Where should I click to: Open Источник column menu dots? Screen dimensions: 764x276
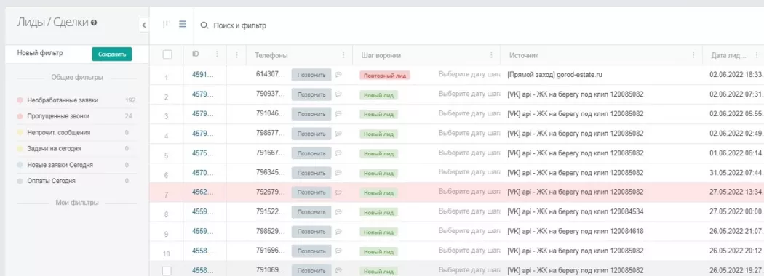(x=693, y=55)
